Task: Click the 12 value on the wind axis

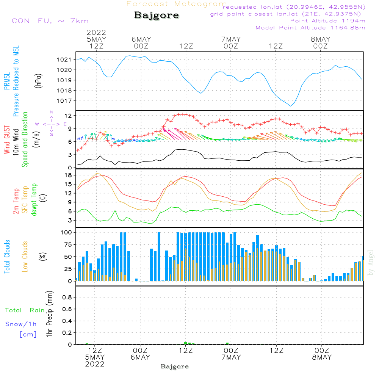Action: (68, 116)
